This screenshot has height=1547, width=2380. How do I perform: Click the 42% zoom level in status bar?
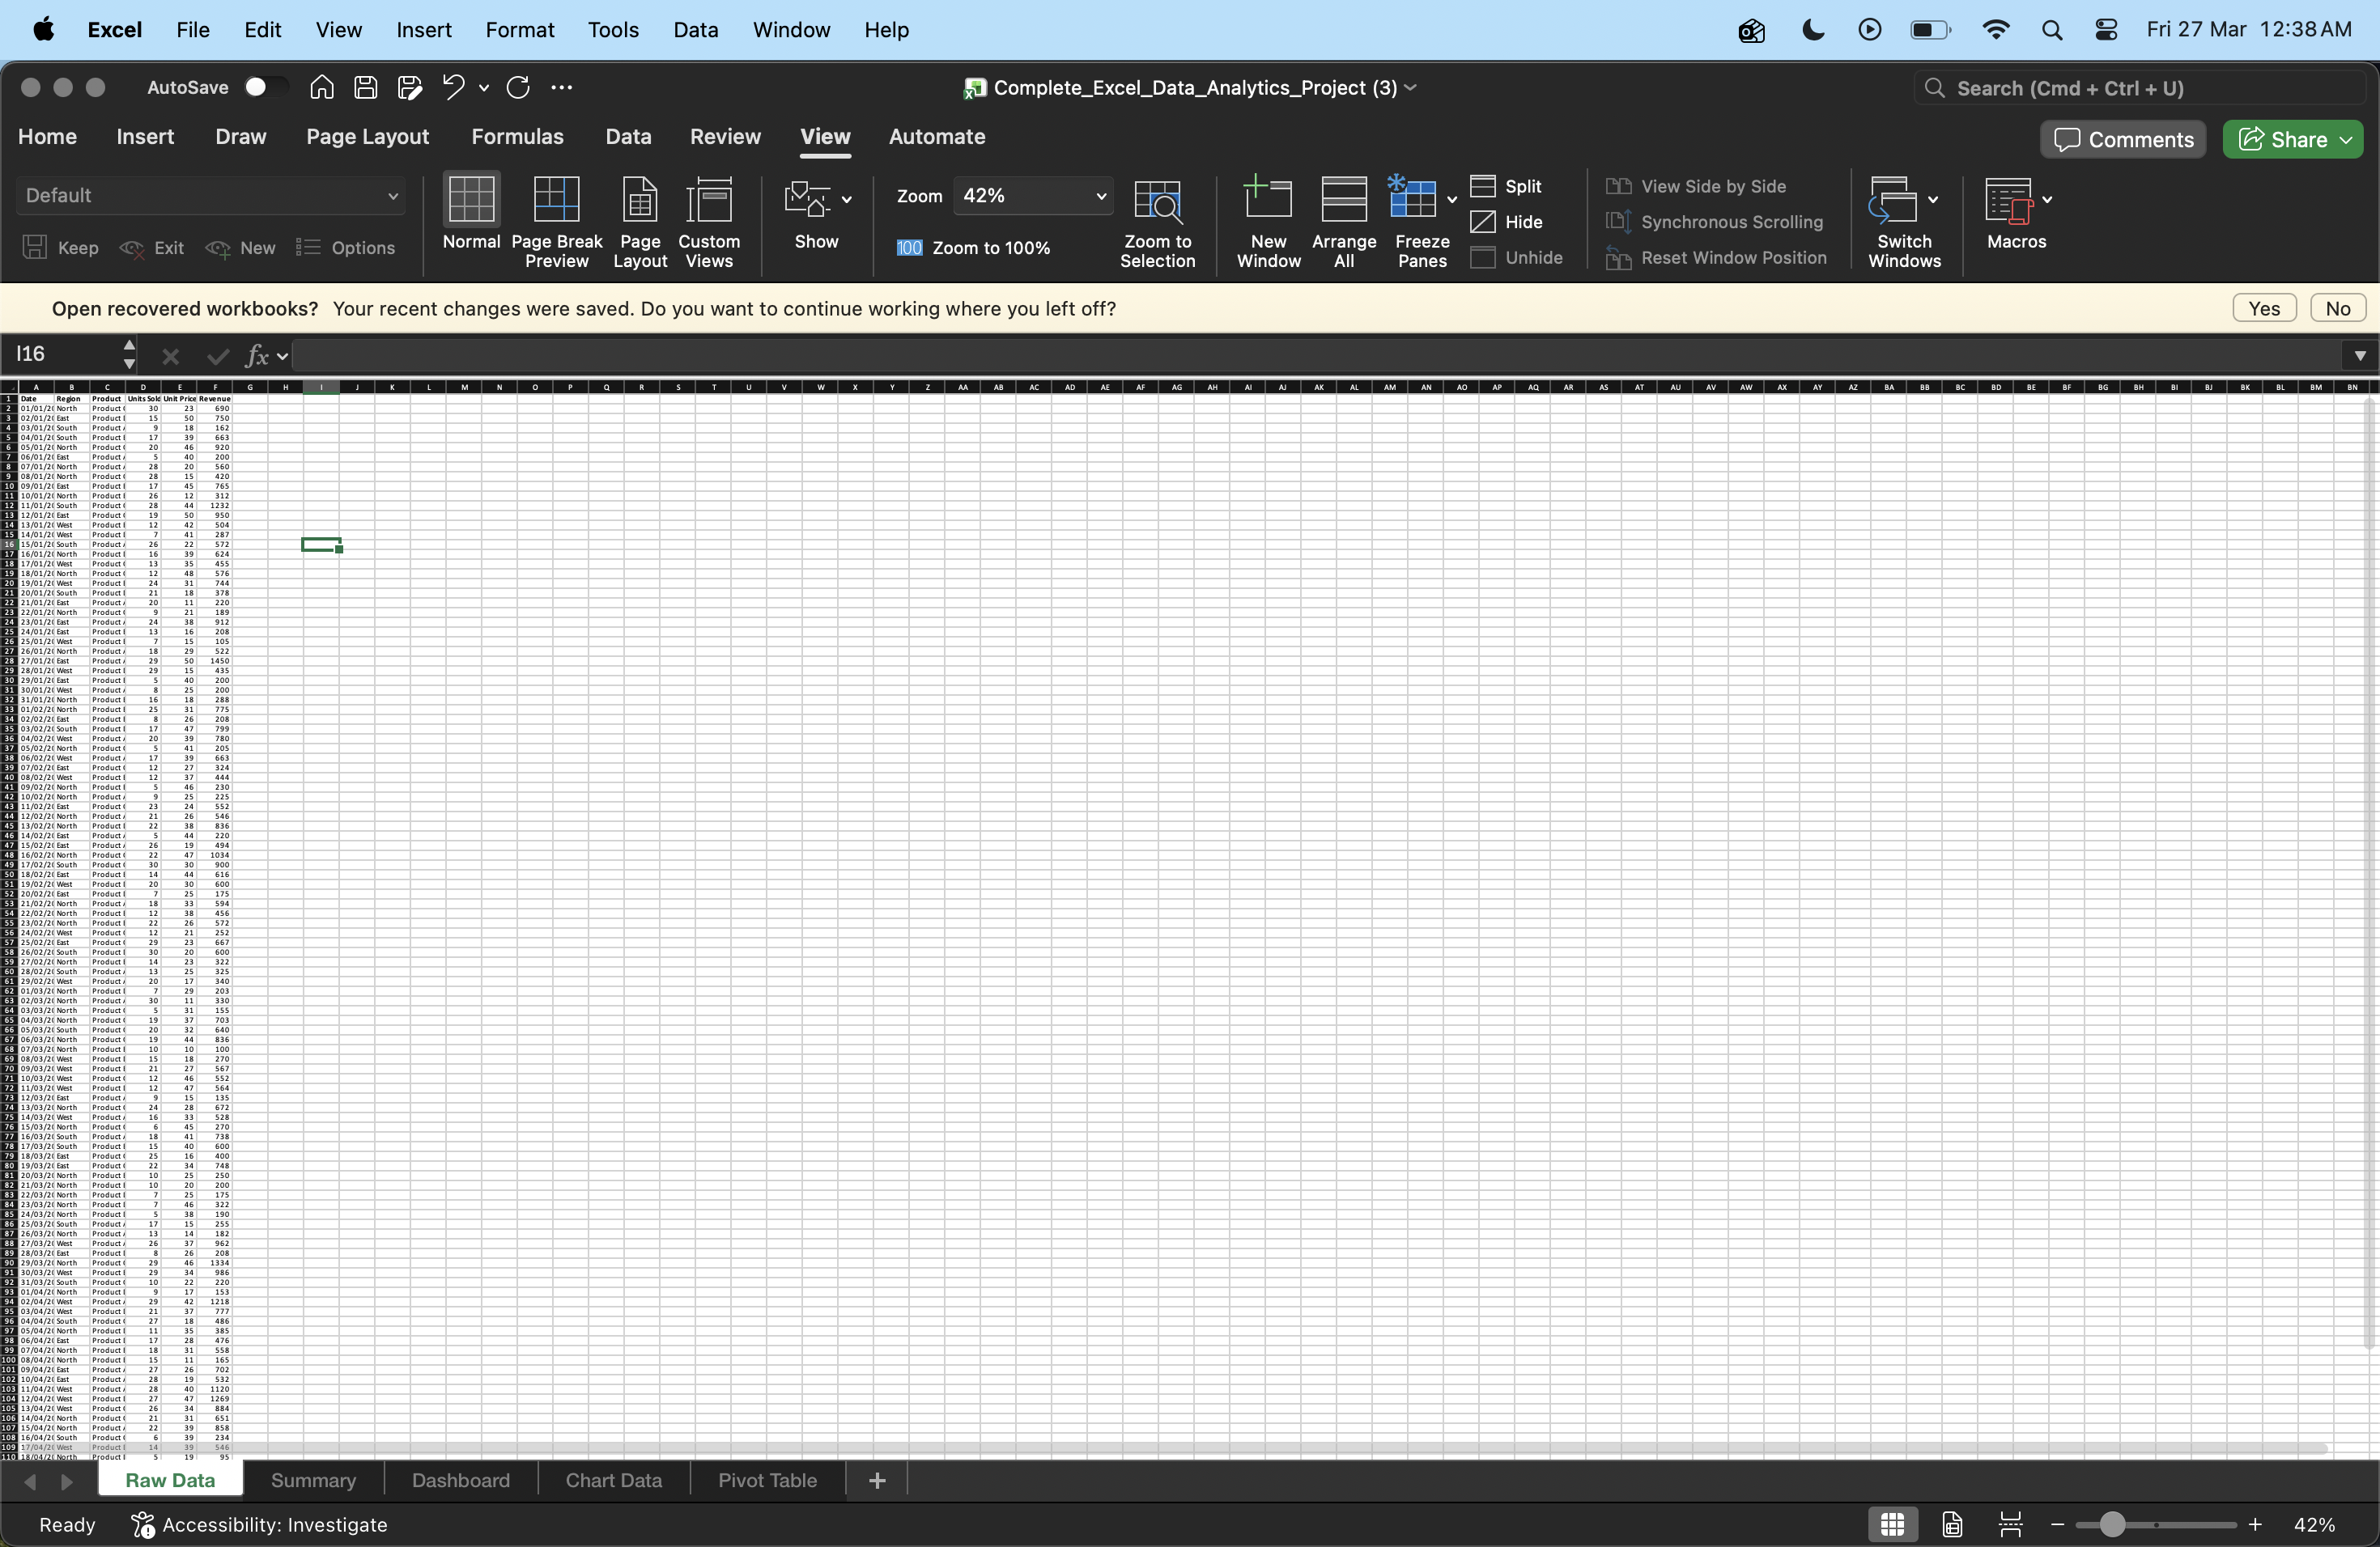coord(2314,1525)
